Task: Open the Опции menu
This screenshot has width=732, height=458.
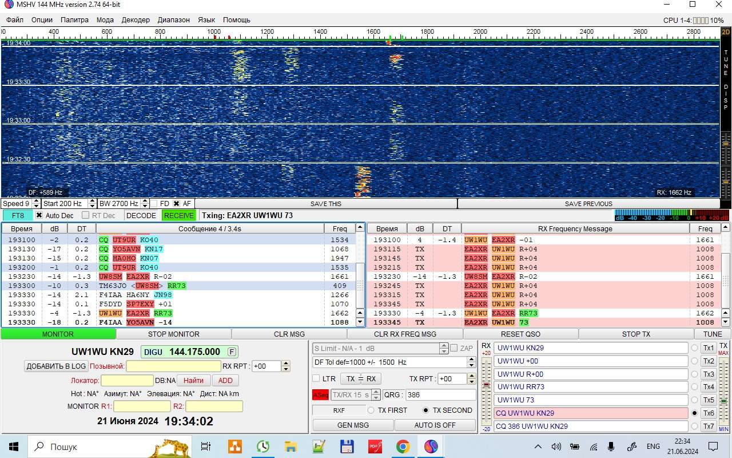Action: (x=42, y=19)
